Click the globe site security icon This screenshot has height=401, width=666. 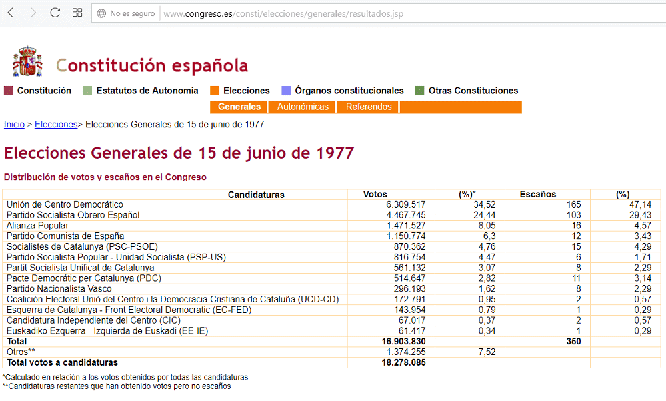coord(101,13)
